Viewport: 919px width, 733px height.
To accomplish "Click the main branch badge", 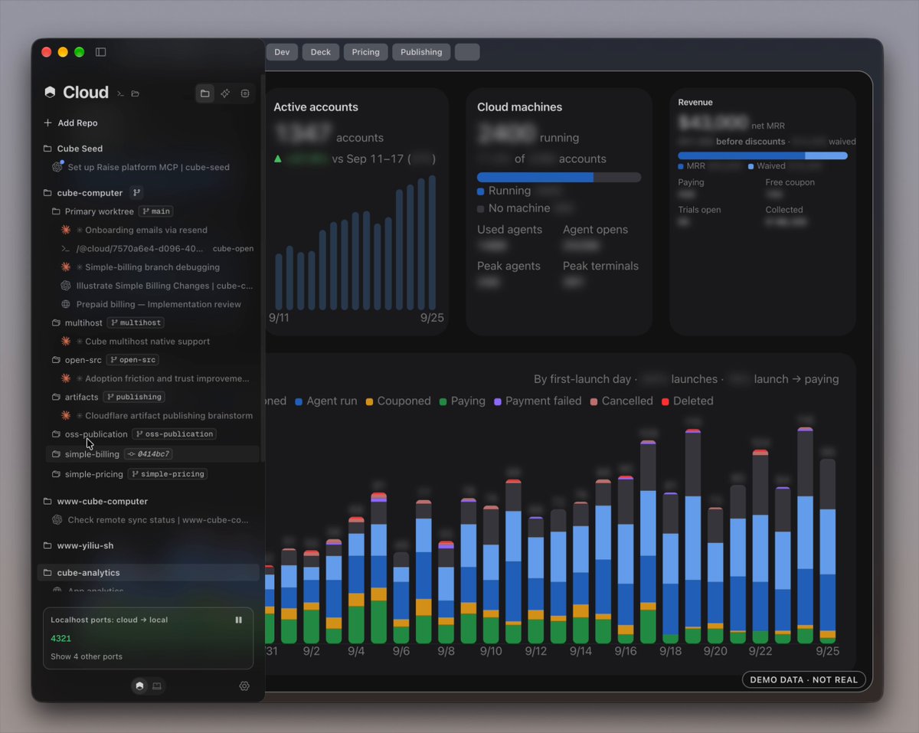I will 156,211.
